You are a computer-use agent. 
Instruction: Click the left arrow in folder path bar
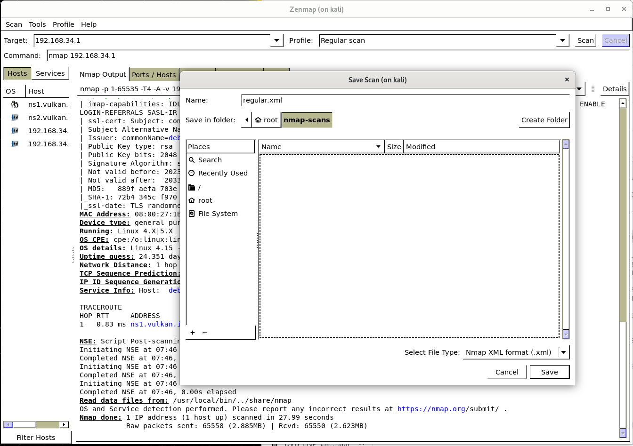coord(246,120)
